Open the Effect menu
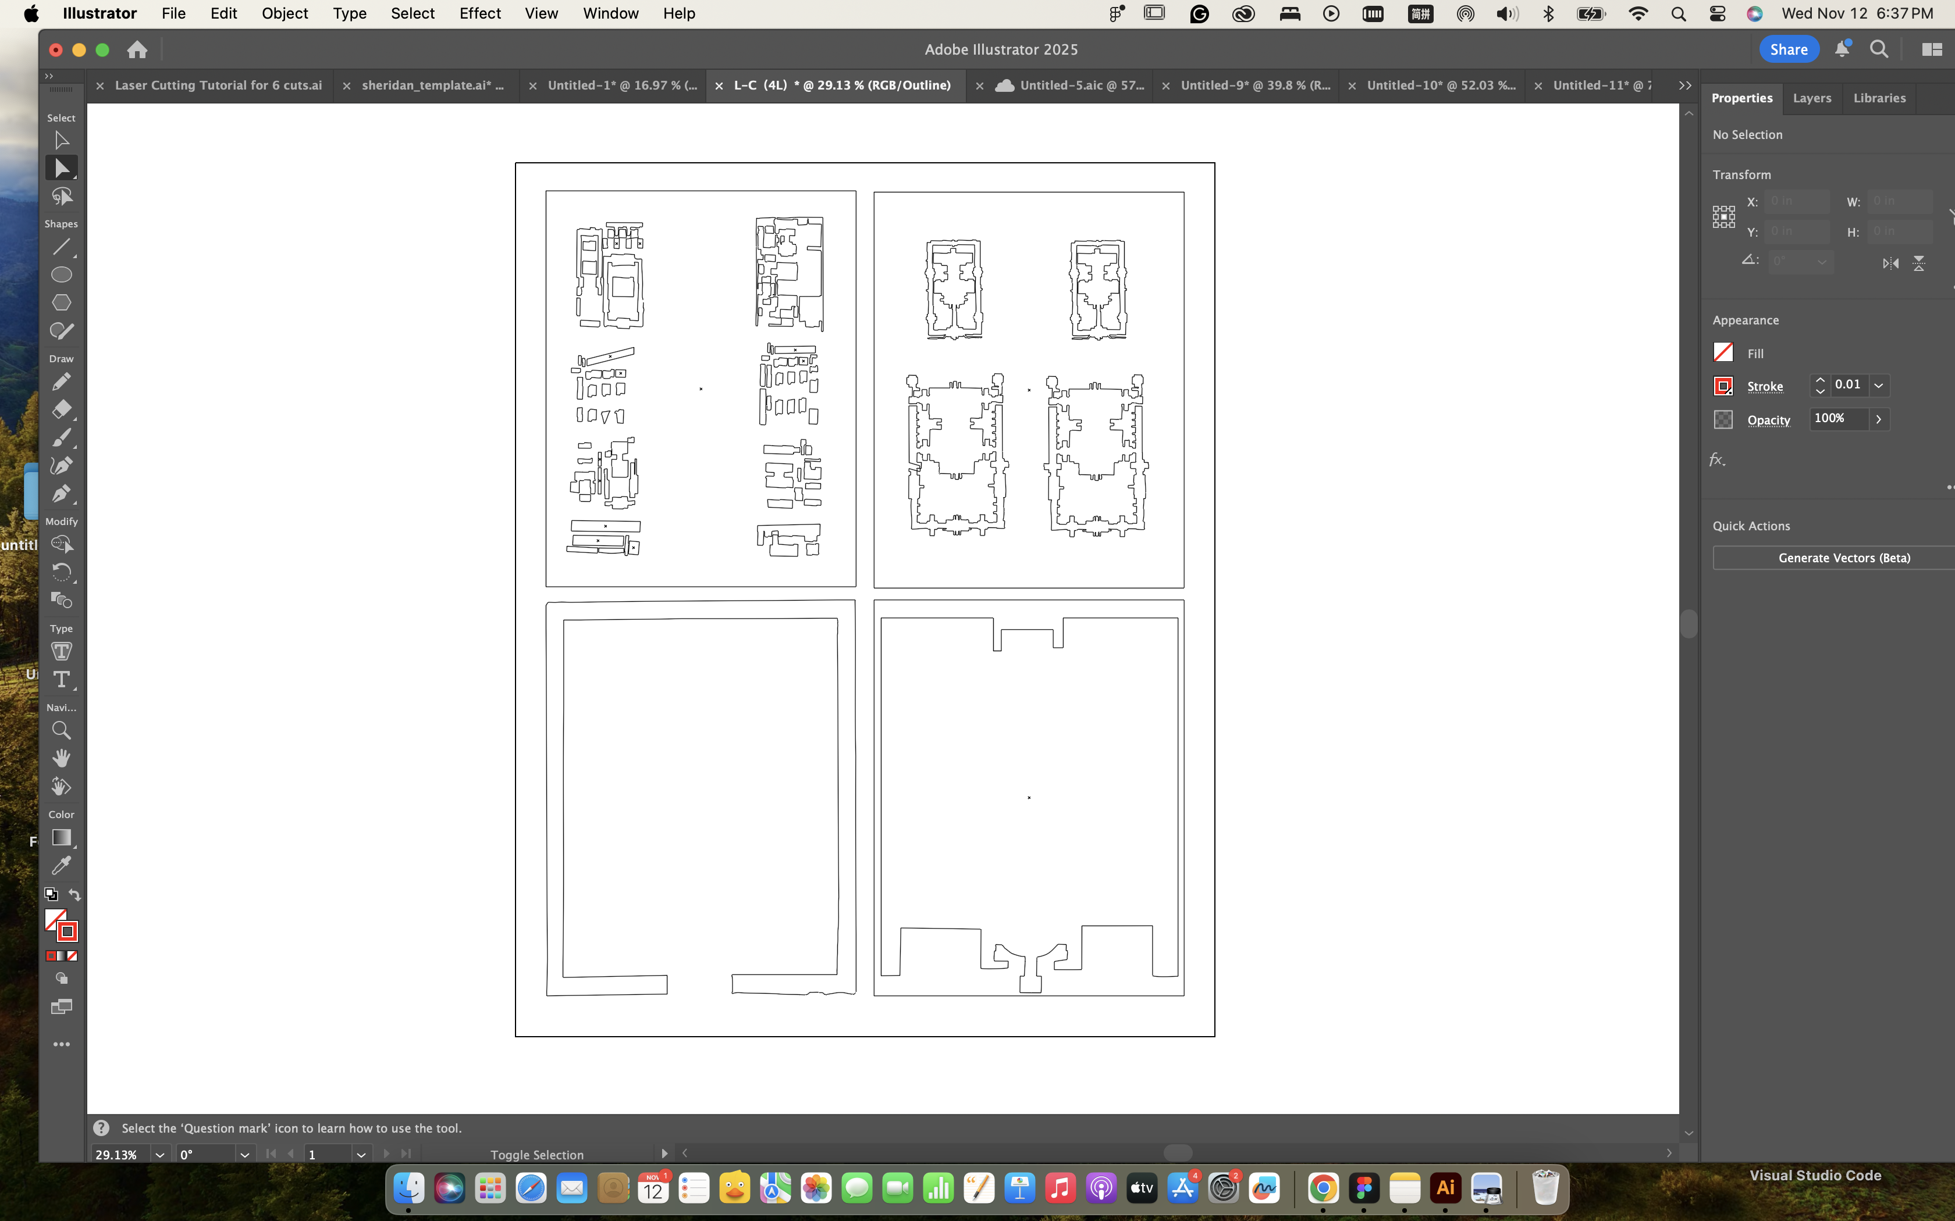This screenshot has height=1221, width=1955. (x=480, y=14)
